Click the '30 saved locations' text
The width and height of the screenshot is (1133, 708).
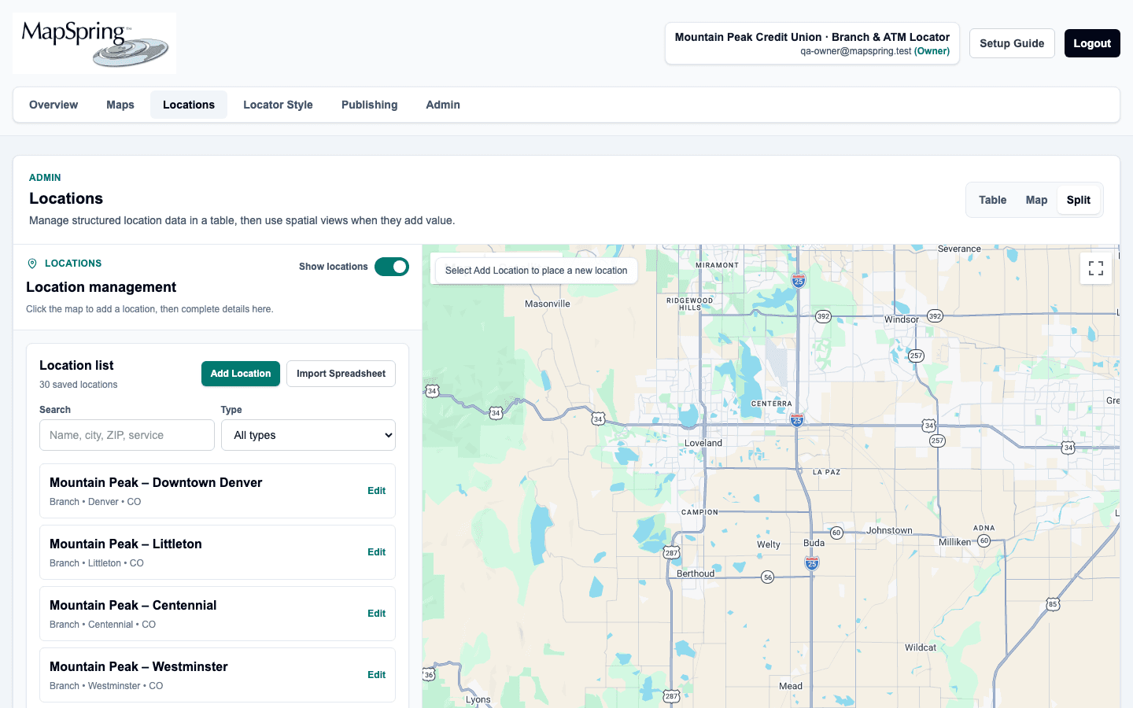79,385
